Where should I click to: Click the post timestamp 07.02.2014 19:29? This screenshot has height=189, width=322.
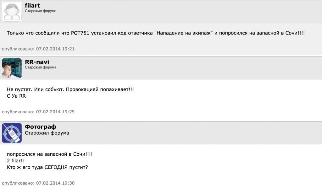55,112
